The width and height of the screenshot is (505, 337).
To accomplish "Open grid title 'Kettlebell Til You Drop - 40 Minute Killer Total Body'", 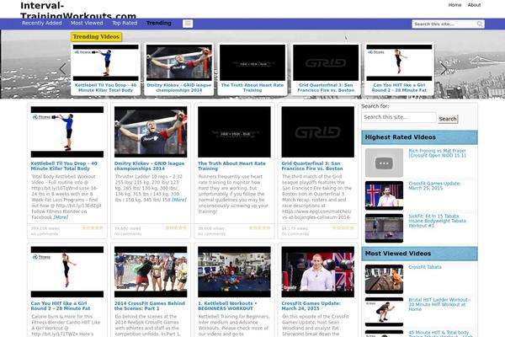I will (x=64, y=166).
